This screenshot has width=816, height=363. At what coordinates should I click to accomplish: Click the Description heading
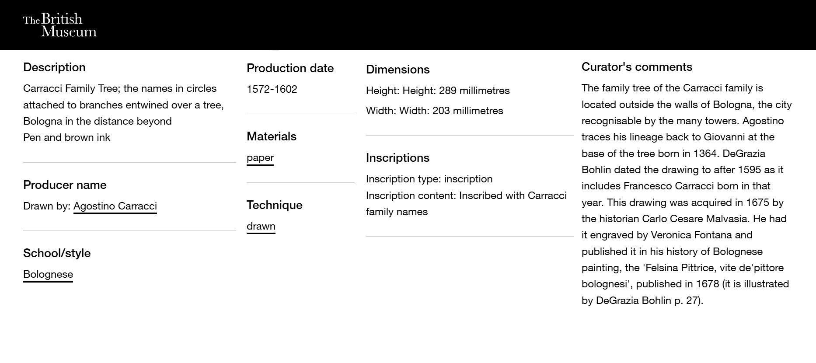[x=54, y=67]
